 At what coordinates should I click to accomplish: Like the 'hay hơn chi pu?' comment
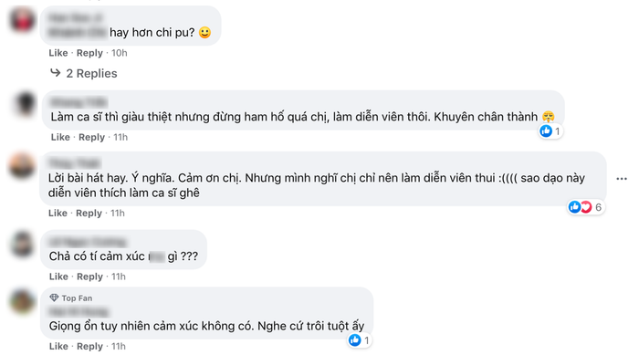pos(58,53)
